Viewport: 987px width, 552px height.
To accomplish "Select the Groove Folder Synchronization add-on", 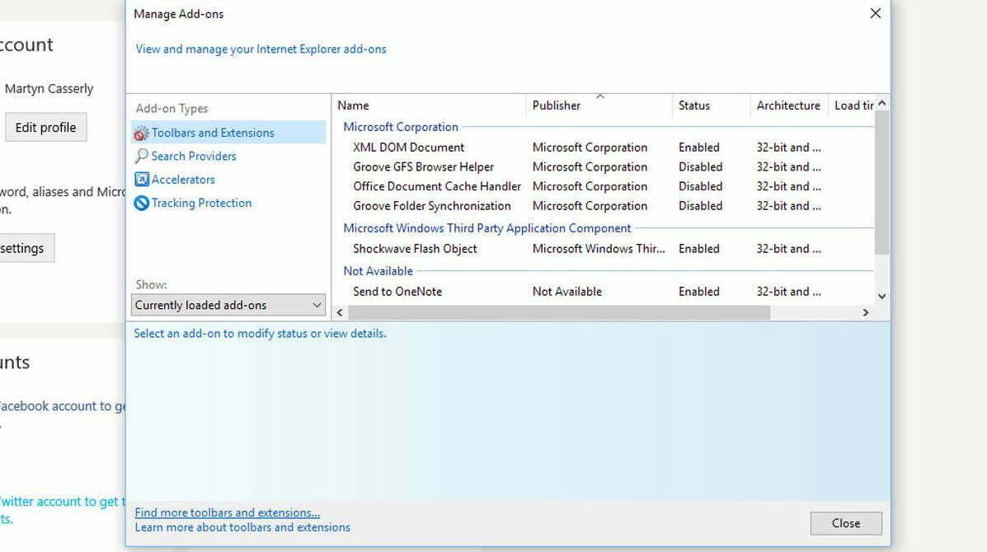I will (432, 206).
